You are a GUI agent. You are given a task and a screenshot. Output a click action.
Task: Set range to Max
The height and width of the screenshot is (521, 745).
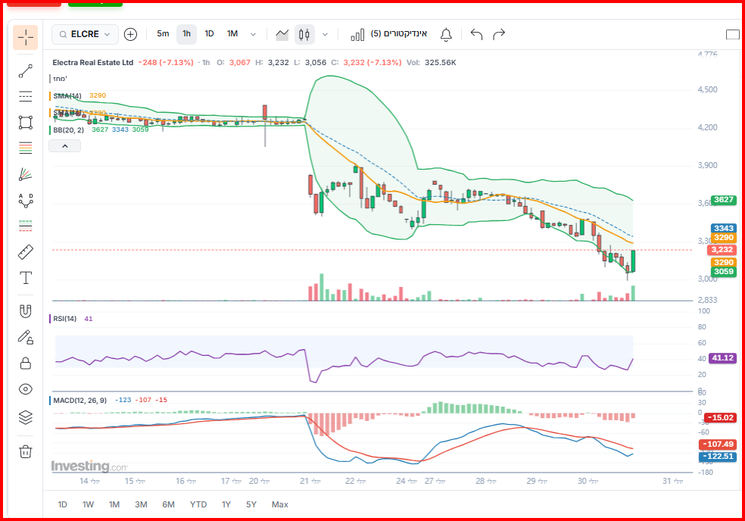coord(280,504)
